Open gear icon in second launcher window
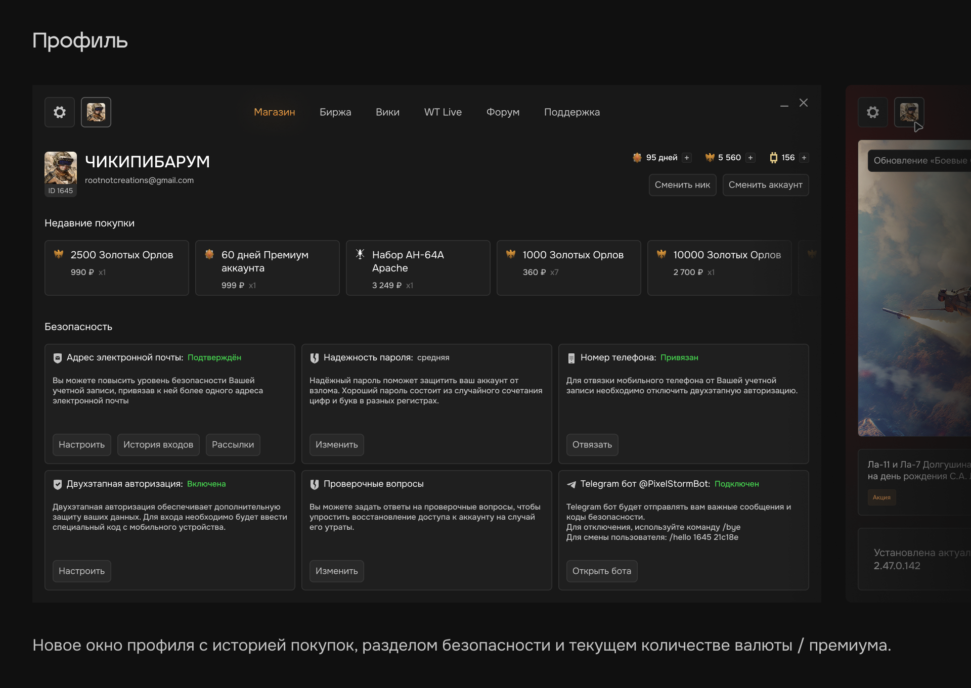 (x=873, y=112)
